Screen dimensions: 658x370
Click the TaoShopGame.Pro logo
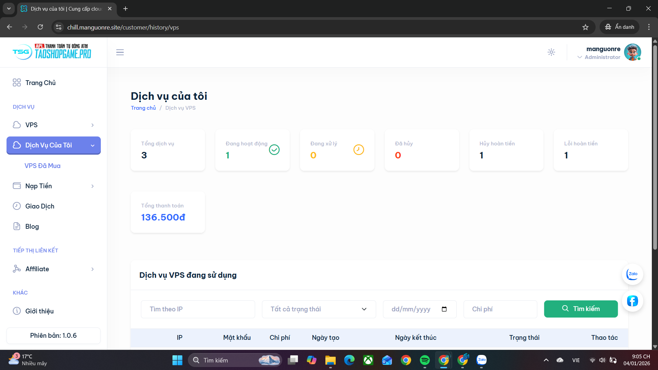tap(52, 52)
